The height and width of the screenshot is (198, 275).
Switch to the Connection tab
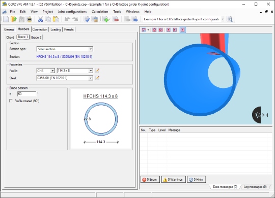40,29
